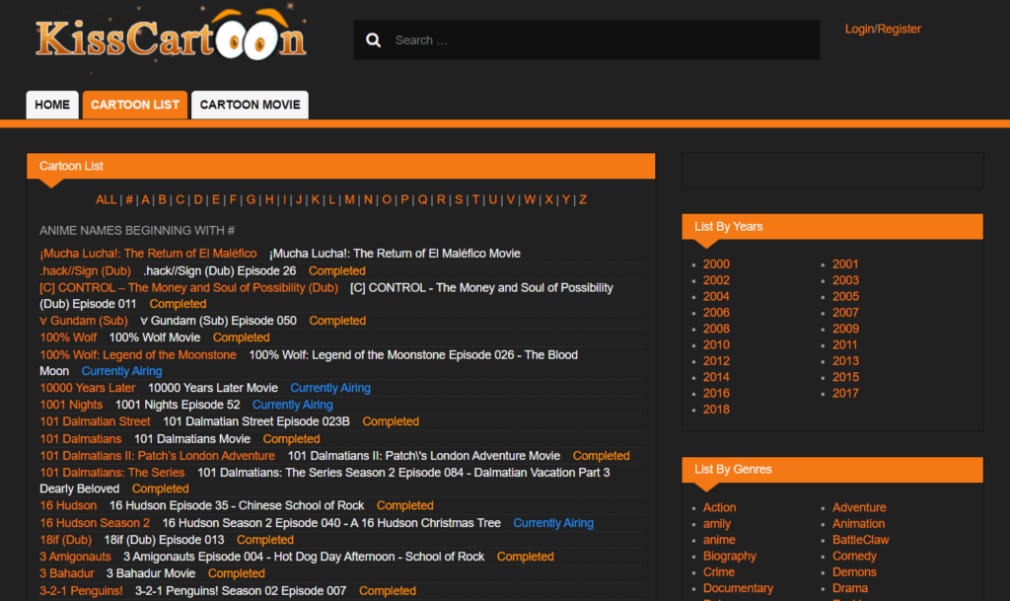Browse the Action genre

(719, 507)
